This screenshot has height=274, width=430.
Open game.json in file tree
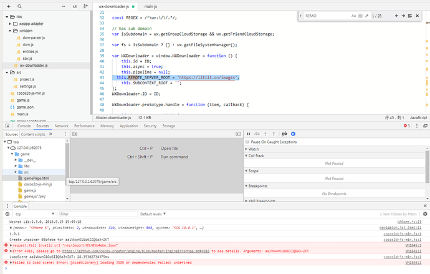[25, 107]
